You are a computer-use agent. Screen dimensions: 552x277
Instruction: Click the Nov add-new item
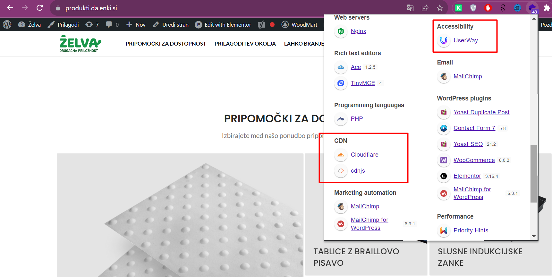[136, 24]
